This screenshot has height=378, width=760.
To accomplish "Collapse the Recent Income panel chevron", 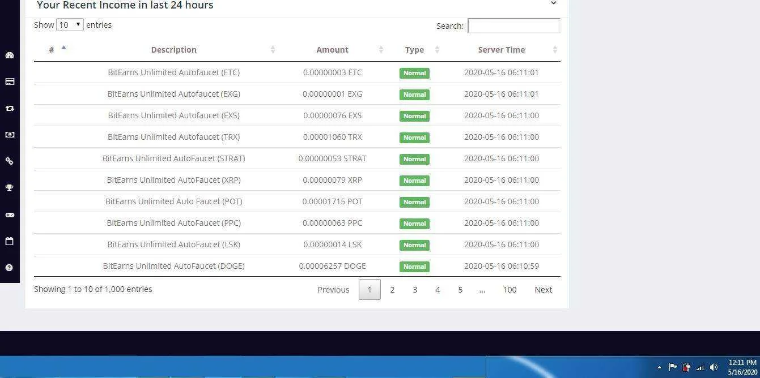I will (554, 3).
